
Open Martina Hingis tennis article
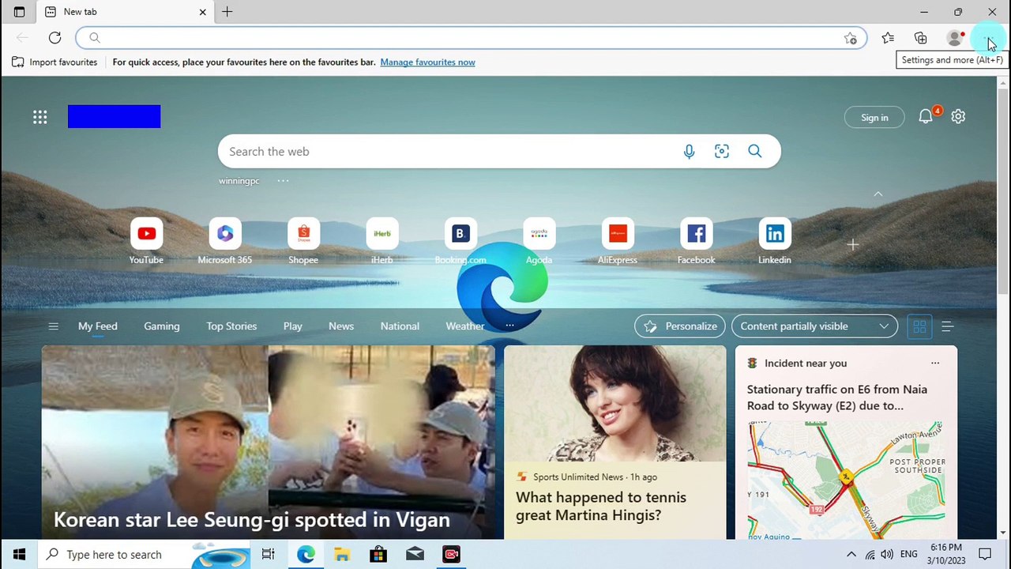(x=614, y=443)
